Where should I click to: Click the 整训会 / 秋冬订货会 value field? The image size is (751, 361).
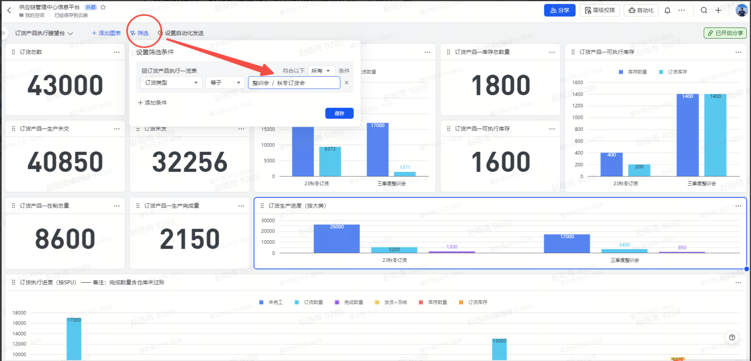[x=294, y=83]
